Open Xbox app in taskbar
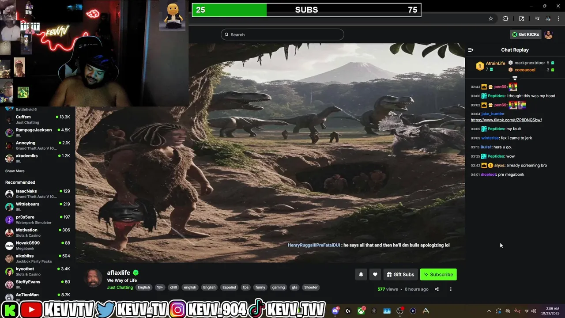The width and height of the screenshot is (565, 318). pyautogui.click(x=361, y=311)
